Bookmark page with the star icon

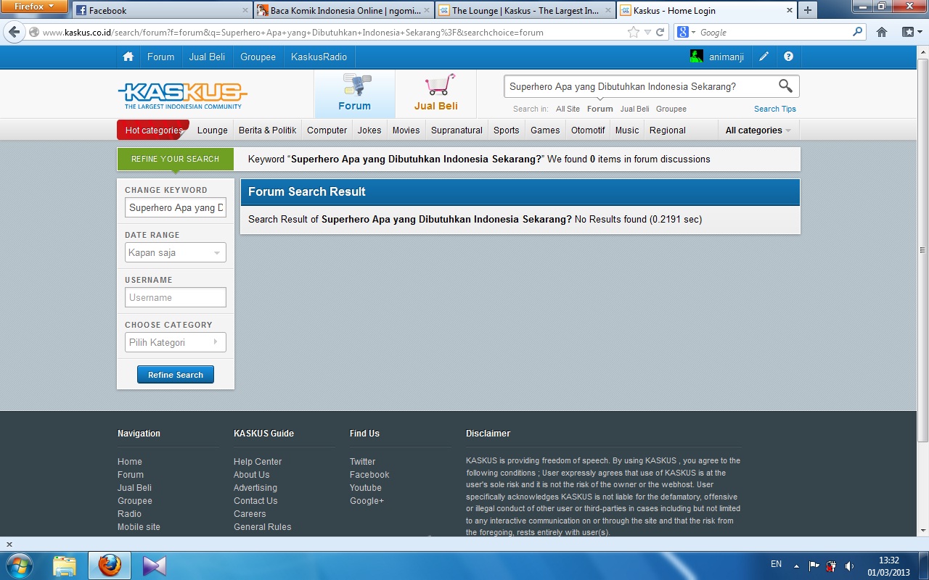point(634,32)
